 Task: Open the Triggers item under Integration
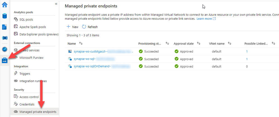click(25, 74)
